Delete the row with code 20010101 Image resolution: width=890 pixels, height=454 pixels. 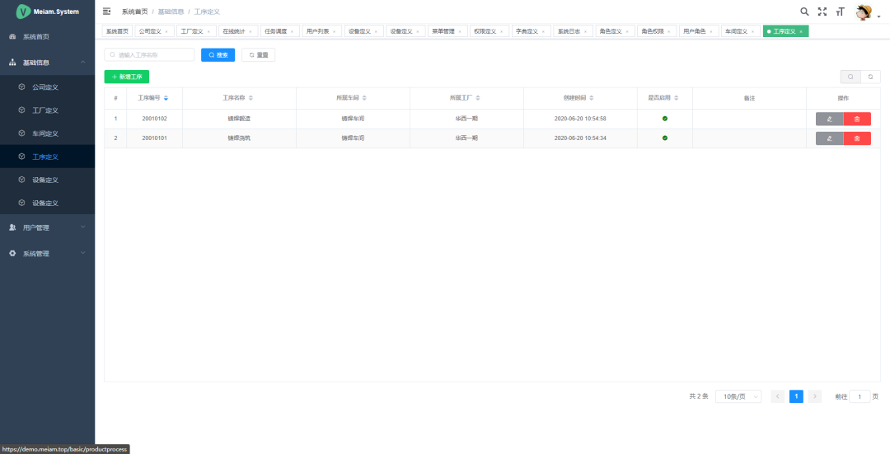pos(857,138)
